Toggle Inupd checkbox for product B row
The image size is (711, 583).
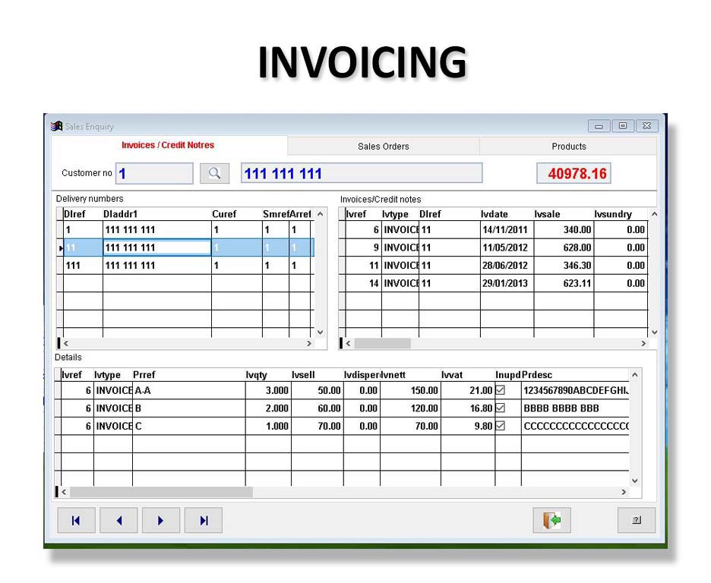pyautogui.click(x=501, y=408)
